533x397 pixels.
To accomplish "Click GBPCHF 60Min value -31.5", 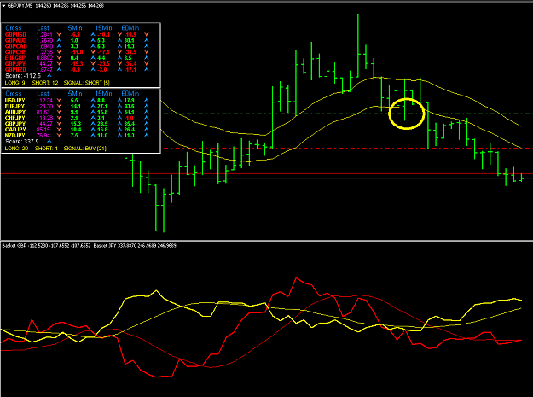I will point(130,52).
